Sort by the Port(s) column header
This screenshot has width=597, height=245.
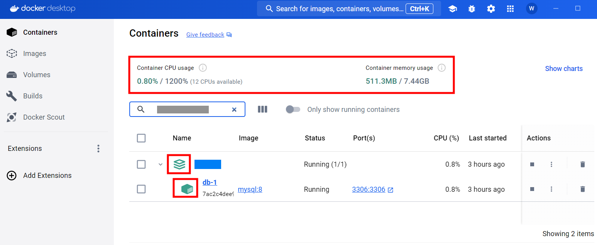pos(364,138)
